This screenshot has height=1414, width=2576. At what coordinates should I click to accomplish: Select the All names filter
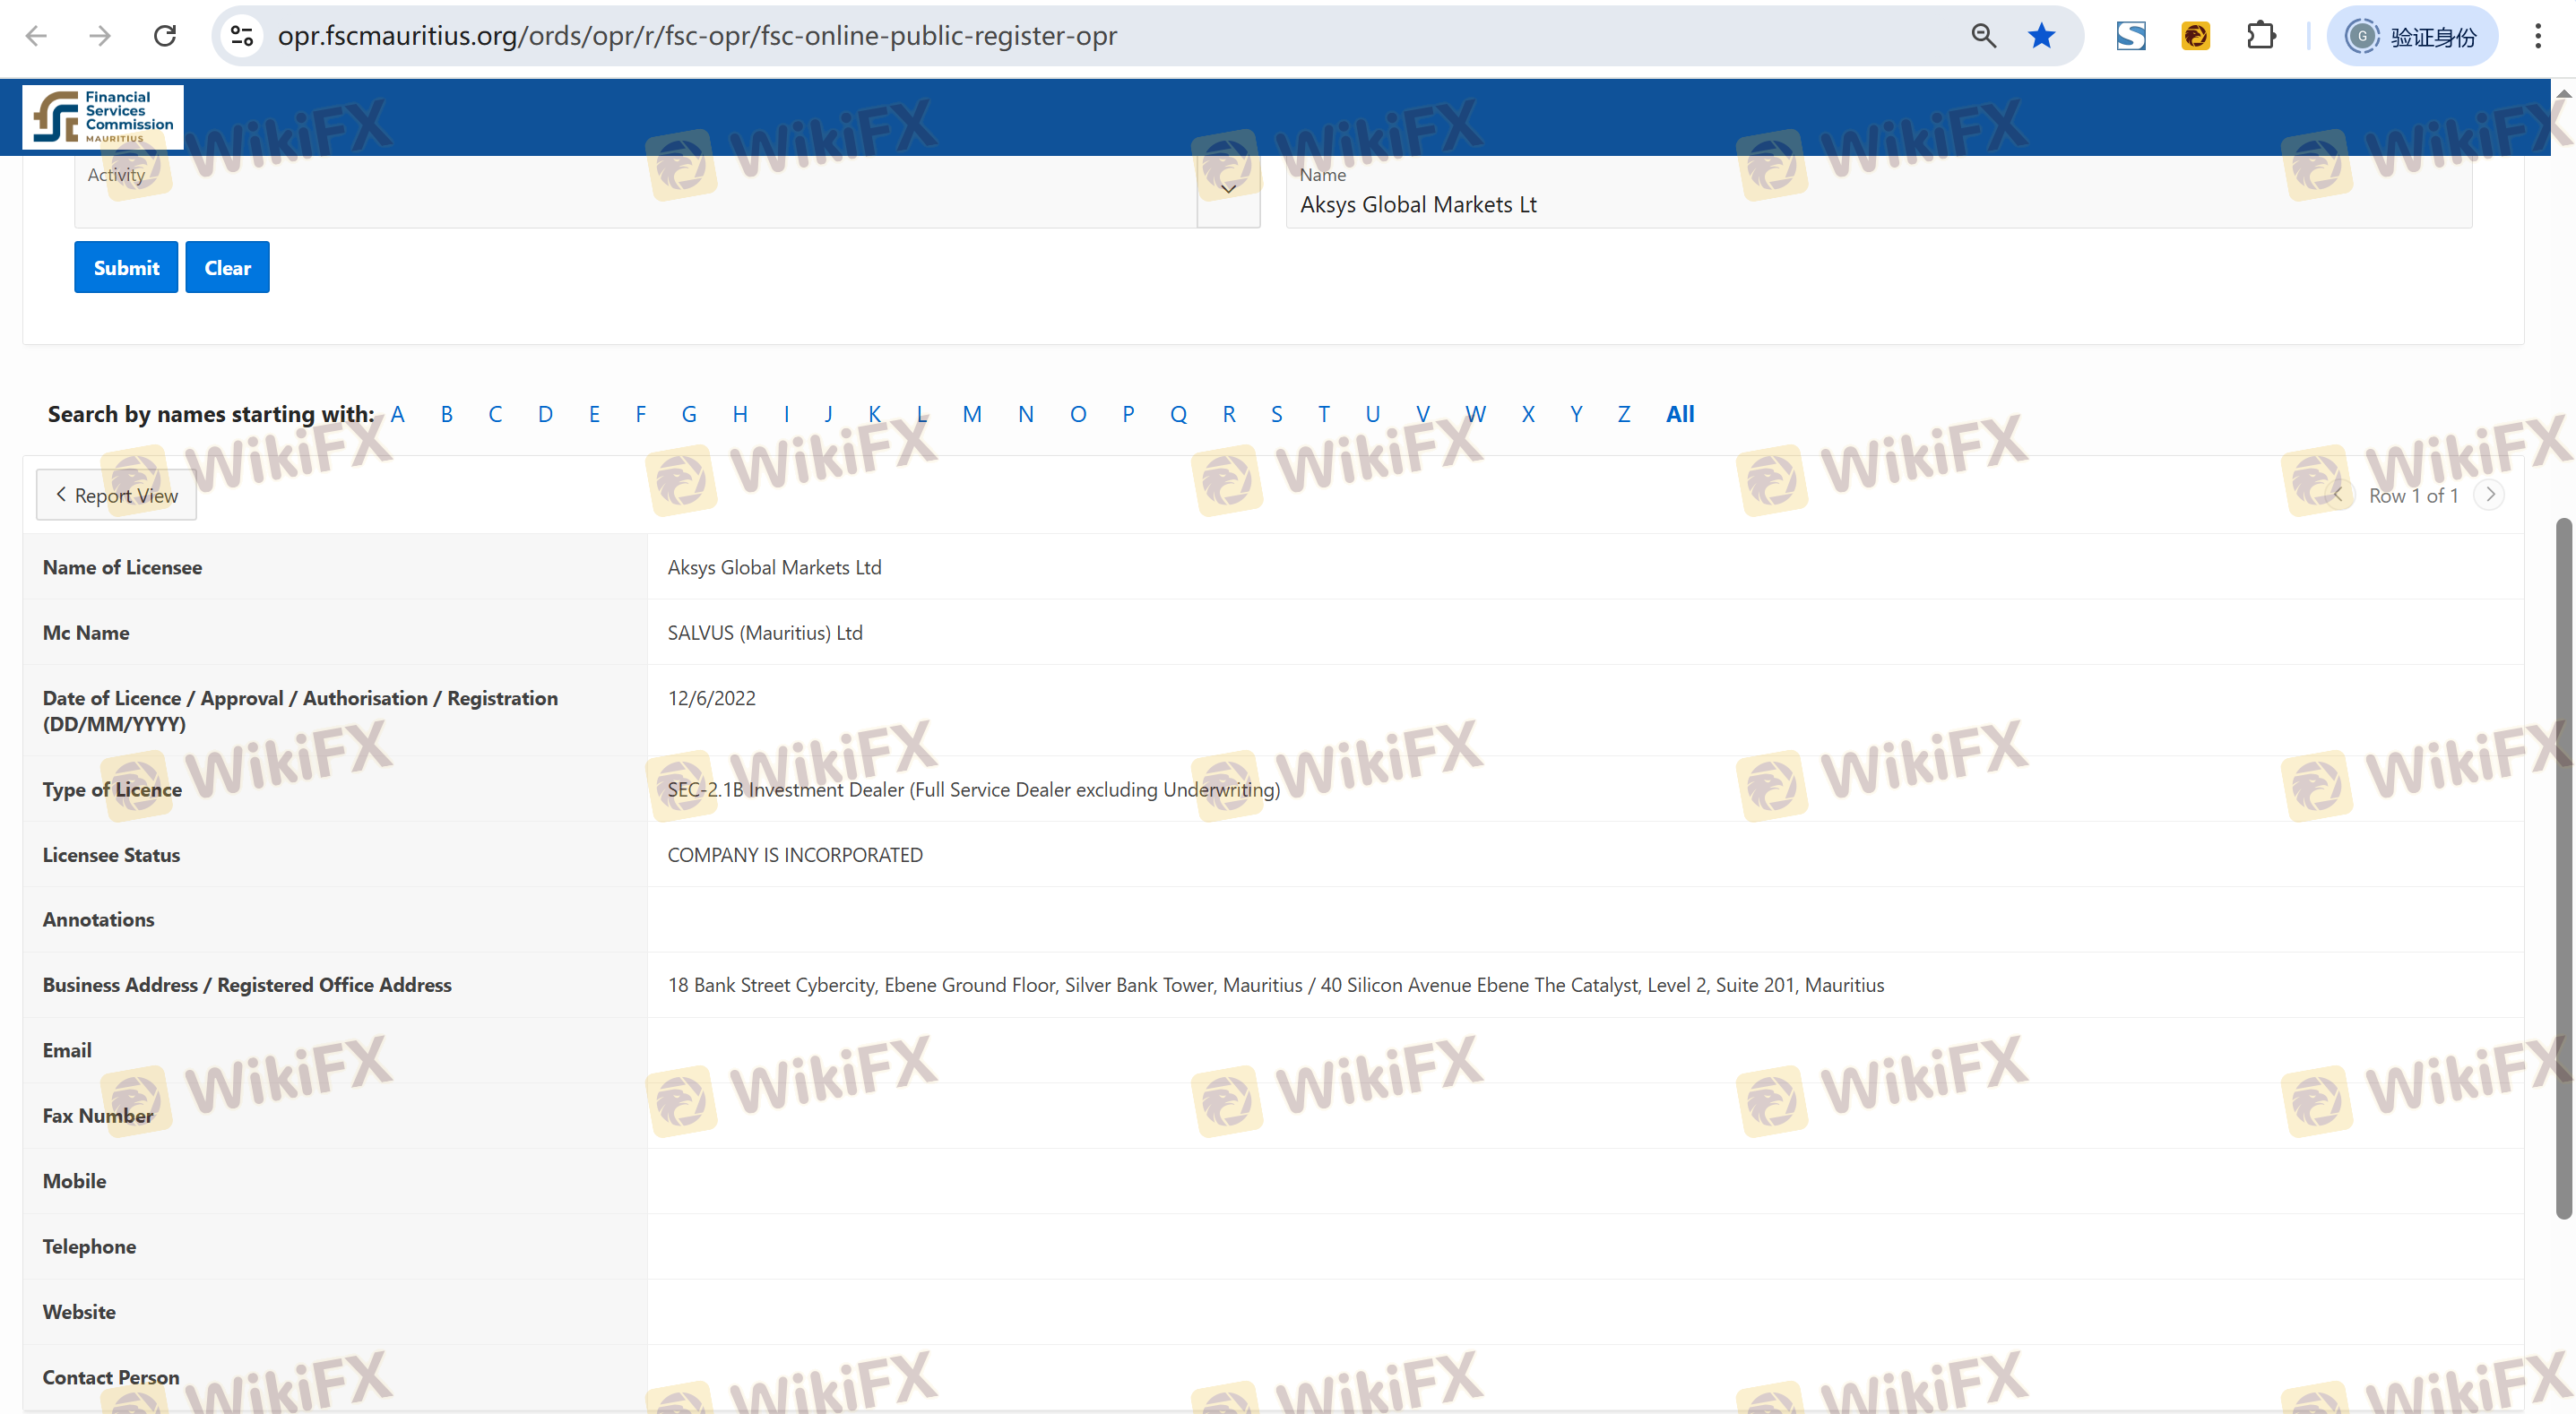click(1680, 414)
